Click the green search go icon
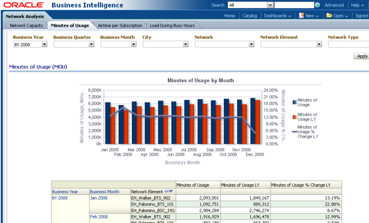The image size is (369, 223). pos(317,5)
